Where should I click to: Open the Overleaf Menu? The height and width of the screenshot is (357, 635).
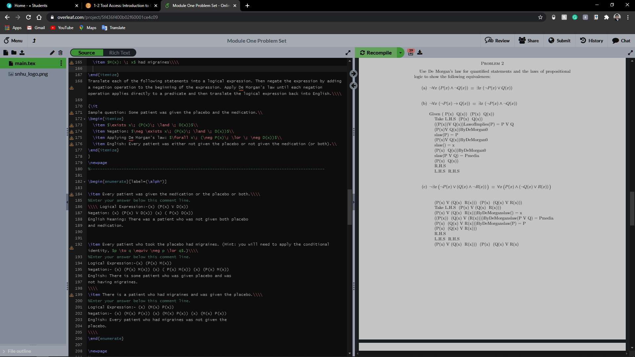(13, 41)
